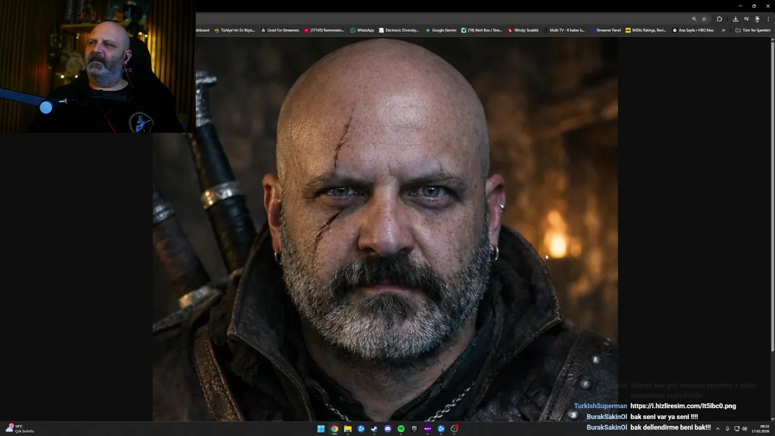Viewport: 775px width, 436px height.
Task: Click the displayed bald man portrait image
Action: [385, 229]
